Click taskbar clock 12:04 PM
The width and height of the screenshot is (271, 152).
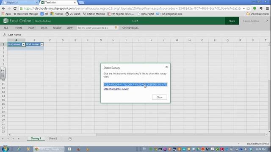[x=261, y=149]
